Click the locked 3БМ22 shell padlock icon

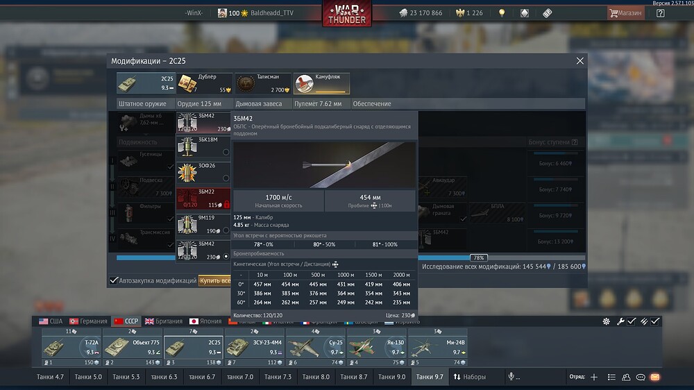click(x=227, y=205)
